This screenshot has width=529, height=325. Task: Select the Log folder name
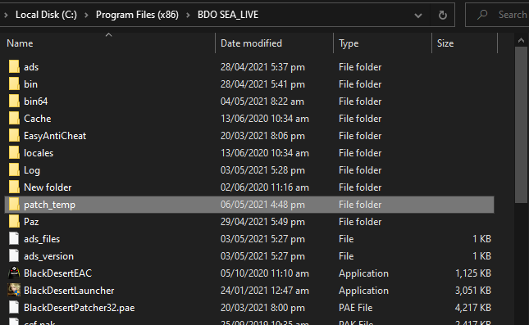click(32, 170)
